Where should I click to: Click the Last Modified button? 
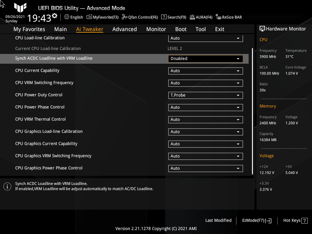(x=218, y=220)
